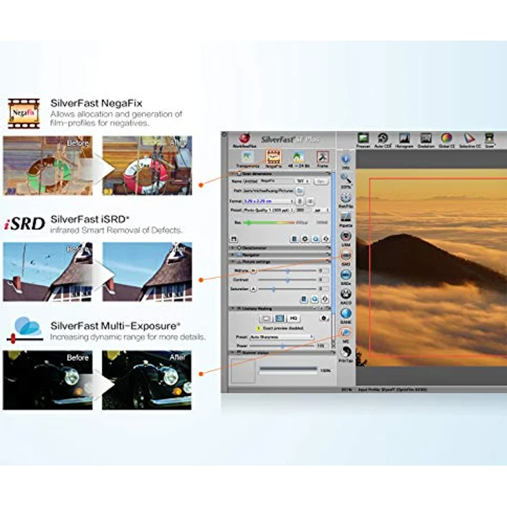Click the Scan button
The image size is (507, 507).
(489, 140)
